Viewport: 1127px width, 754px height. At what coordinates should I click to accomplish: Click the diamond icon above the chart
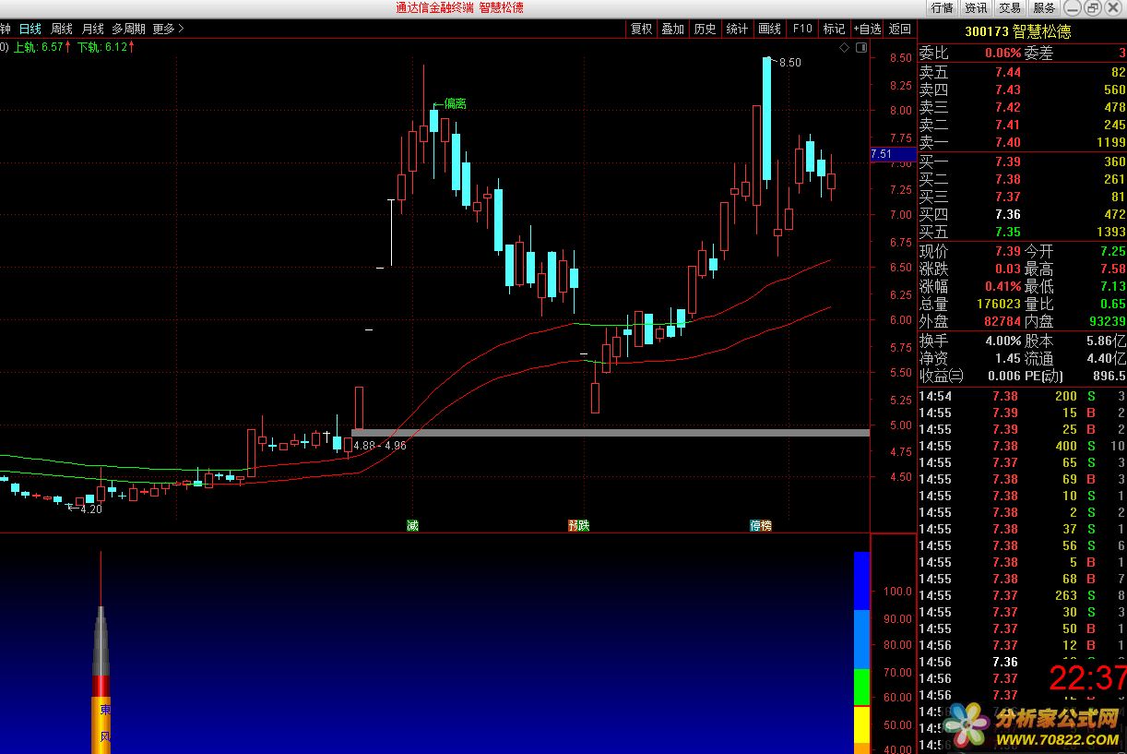pos(844,47)
